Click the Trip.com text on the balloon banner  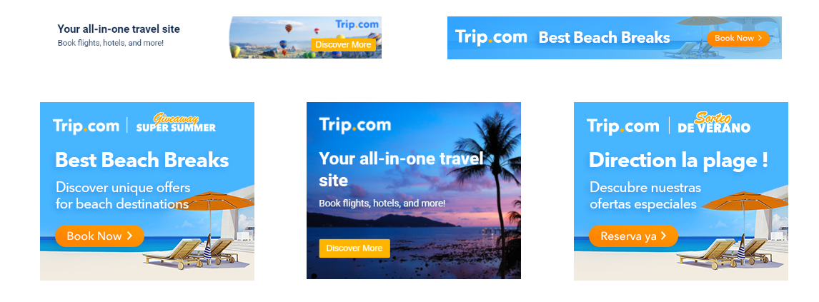pos(357,24)
